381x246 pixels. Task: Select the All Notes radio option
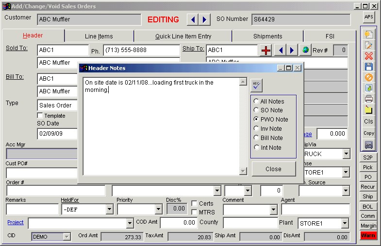256,101
